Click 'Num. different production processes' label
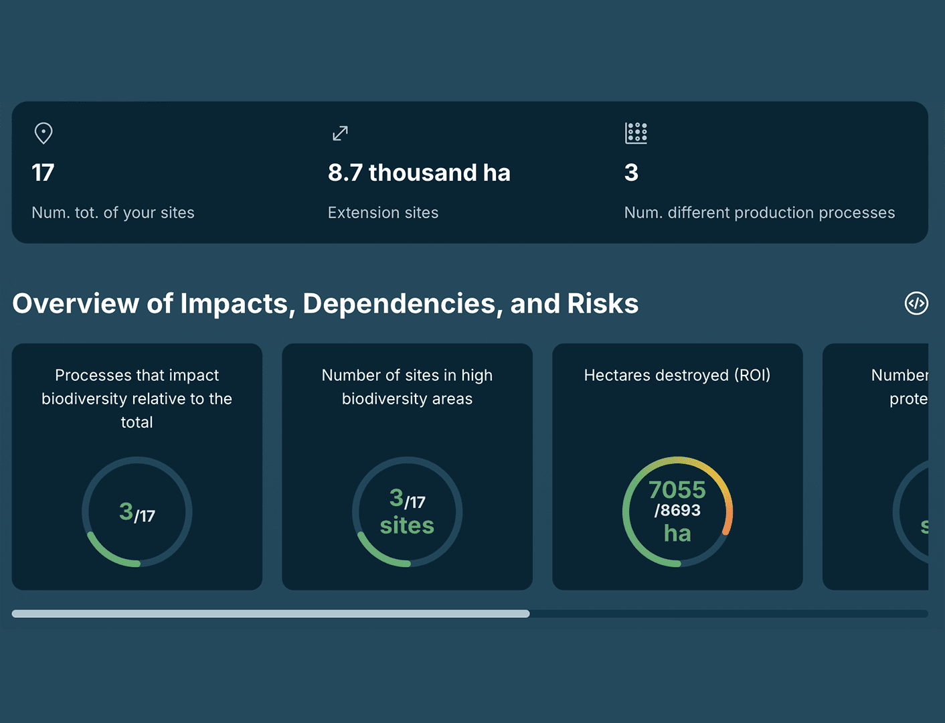This screenshot has height=723, width=945. 760,212
